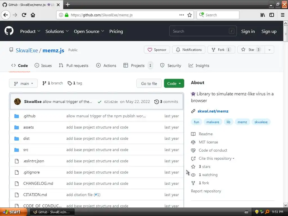
Task: View the 3 commits history
Action: (x=166, y=102)
